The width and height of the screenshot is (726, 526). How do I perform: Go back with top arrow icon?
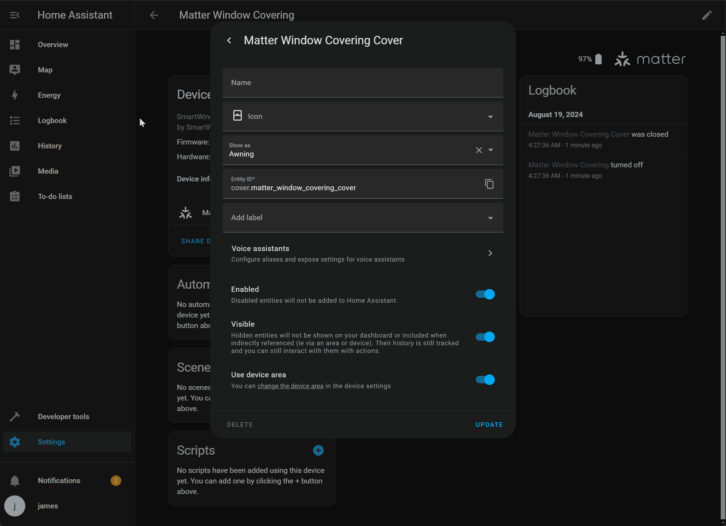coord(154,15)
